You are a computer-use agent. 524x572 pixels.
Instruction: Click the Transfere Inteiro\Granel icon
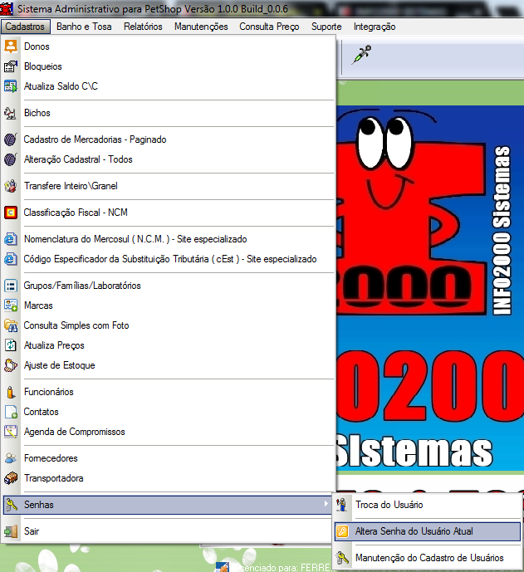[11, 186]
